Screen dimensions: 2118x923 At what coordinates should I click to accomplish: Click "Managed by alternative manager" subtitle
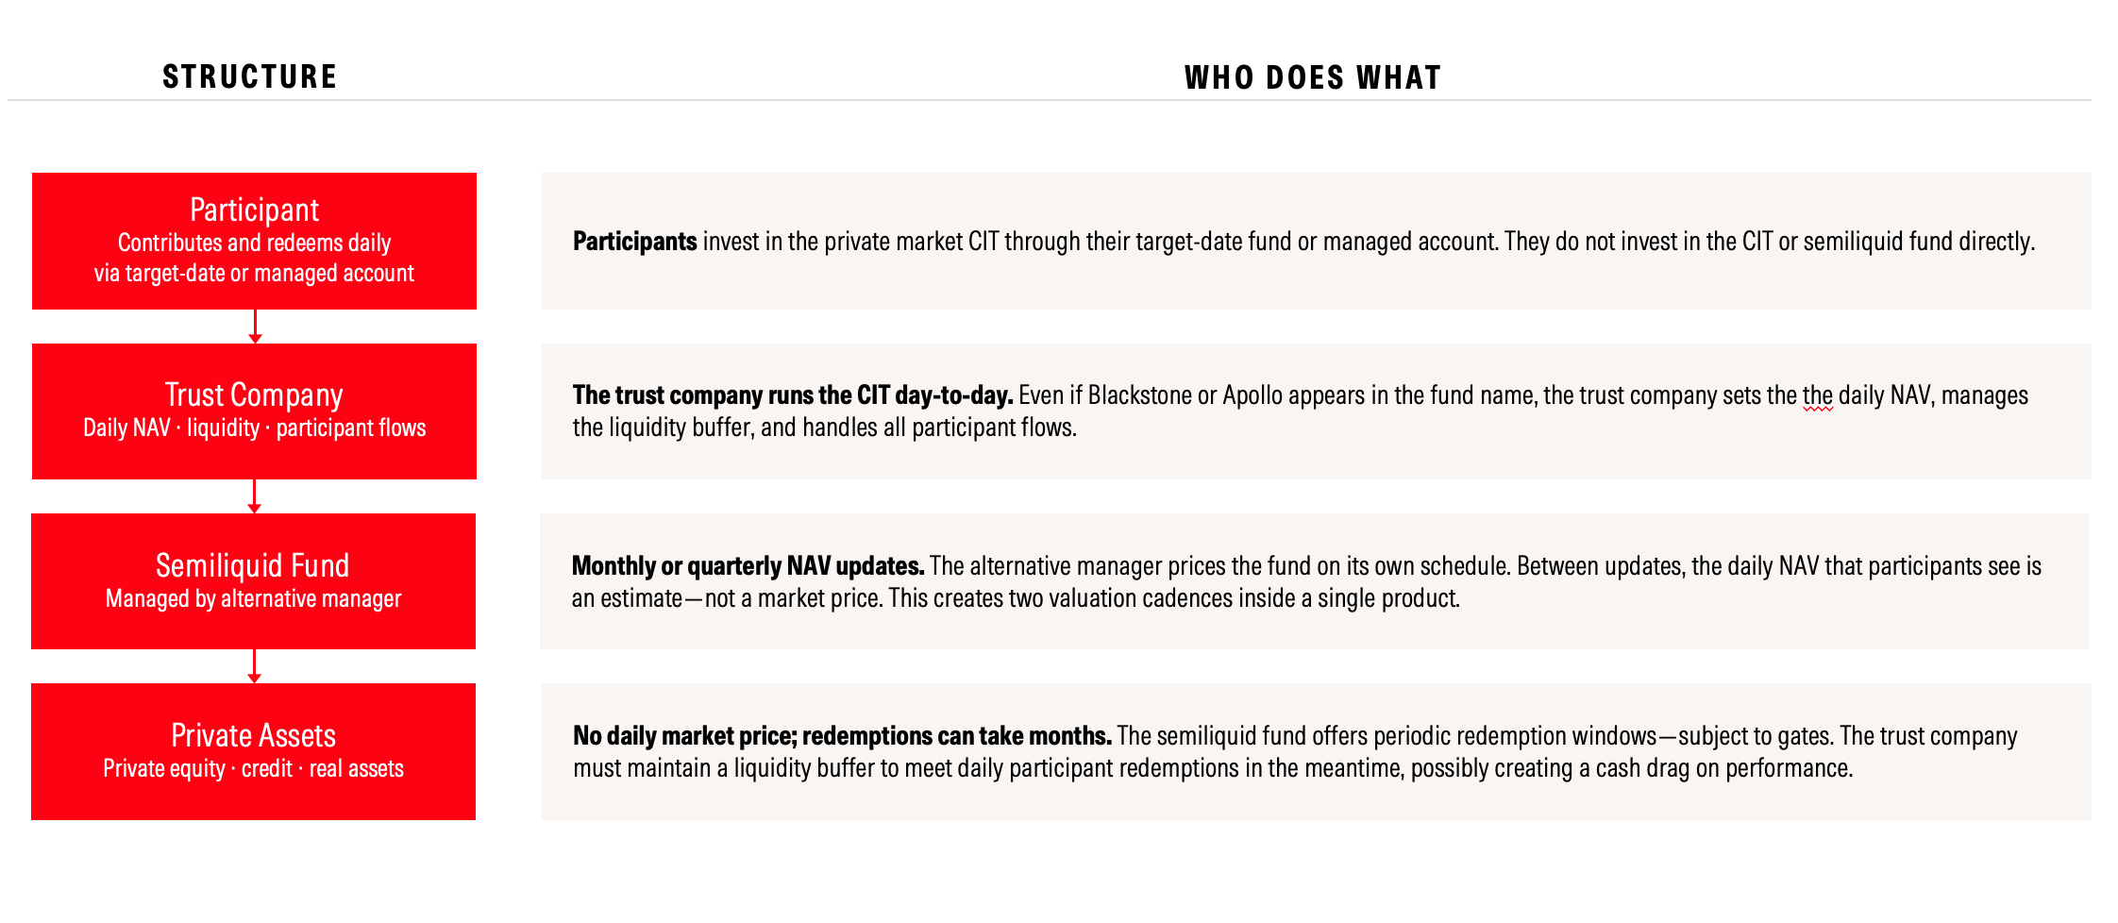(x=253, y=598)
